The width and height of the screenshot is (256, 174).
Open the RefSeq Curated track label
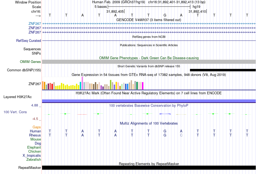(x=28, y=41)
